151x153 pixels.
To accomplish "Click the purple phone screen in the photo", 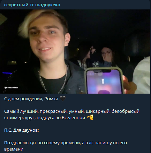I will [x=104, y=82].
